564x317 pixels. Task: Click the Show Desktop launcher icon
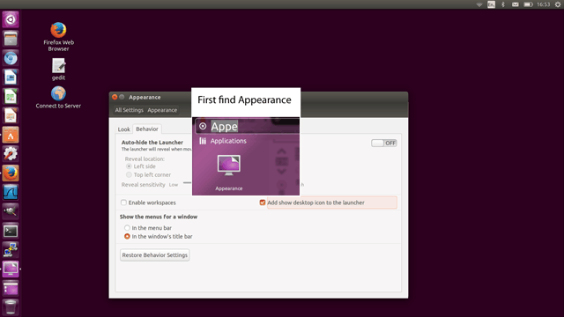(x=11, y=289)
